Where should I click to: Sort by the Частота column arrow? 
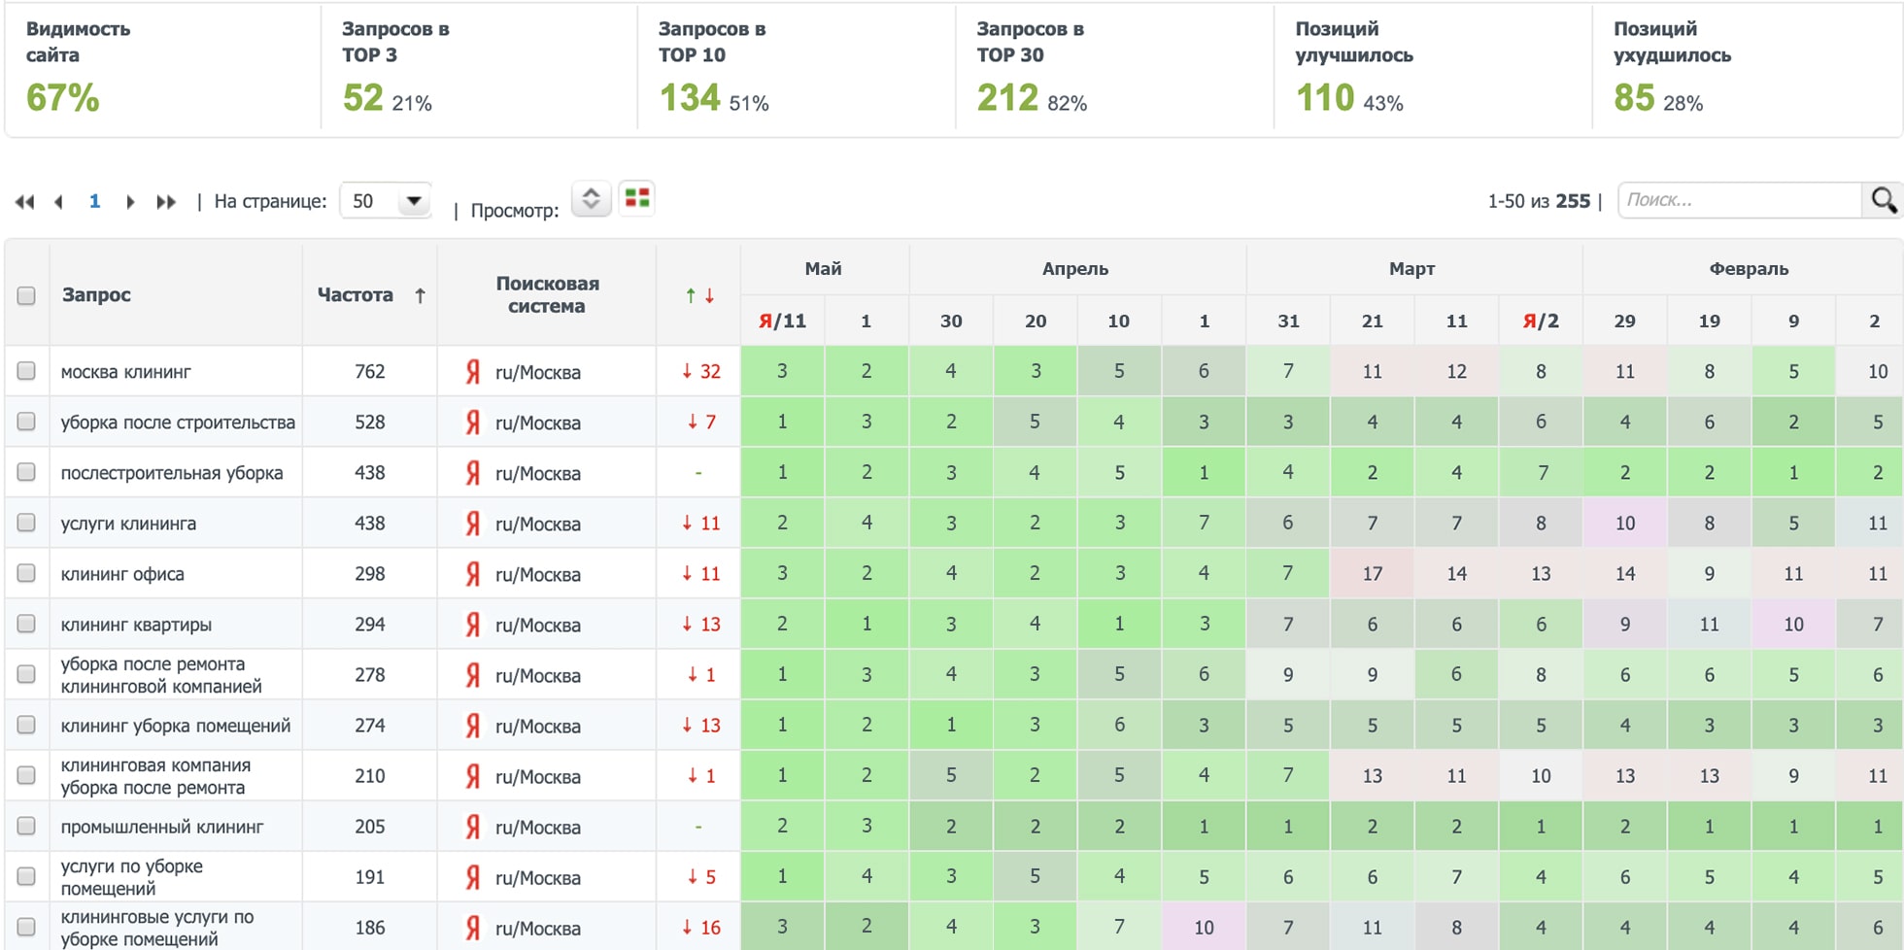point(420,295)
